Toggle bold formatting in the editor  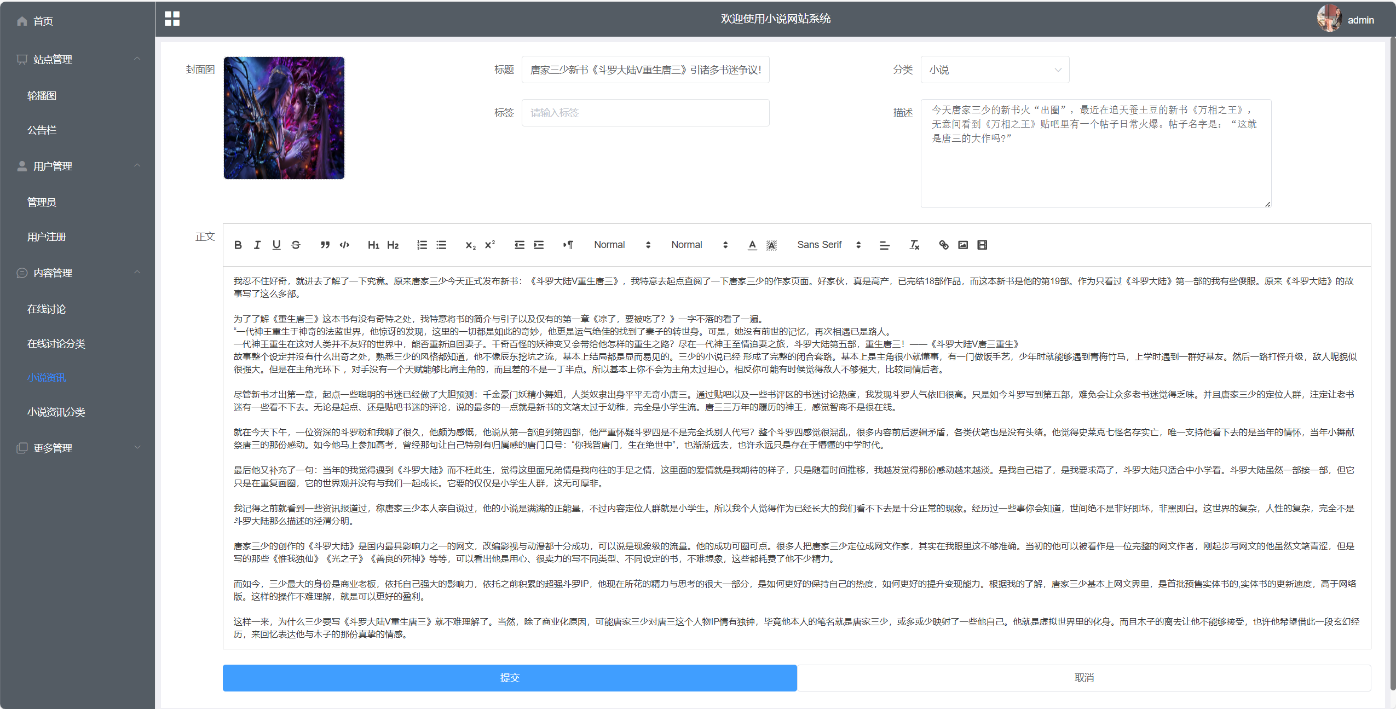tap(238, 245)
